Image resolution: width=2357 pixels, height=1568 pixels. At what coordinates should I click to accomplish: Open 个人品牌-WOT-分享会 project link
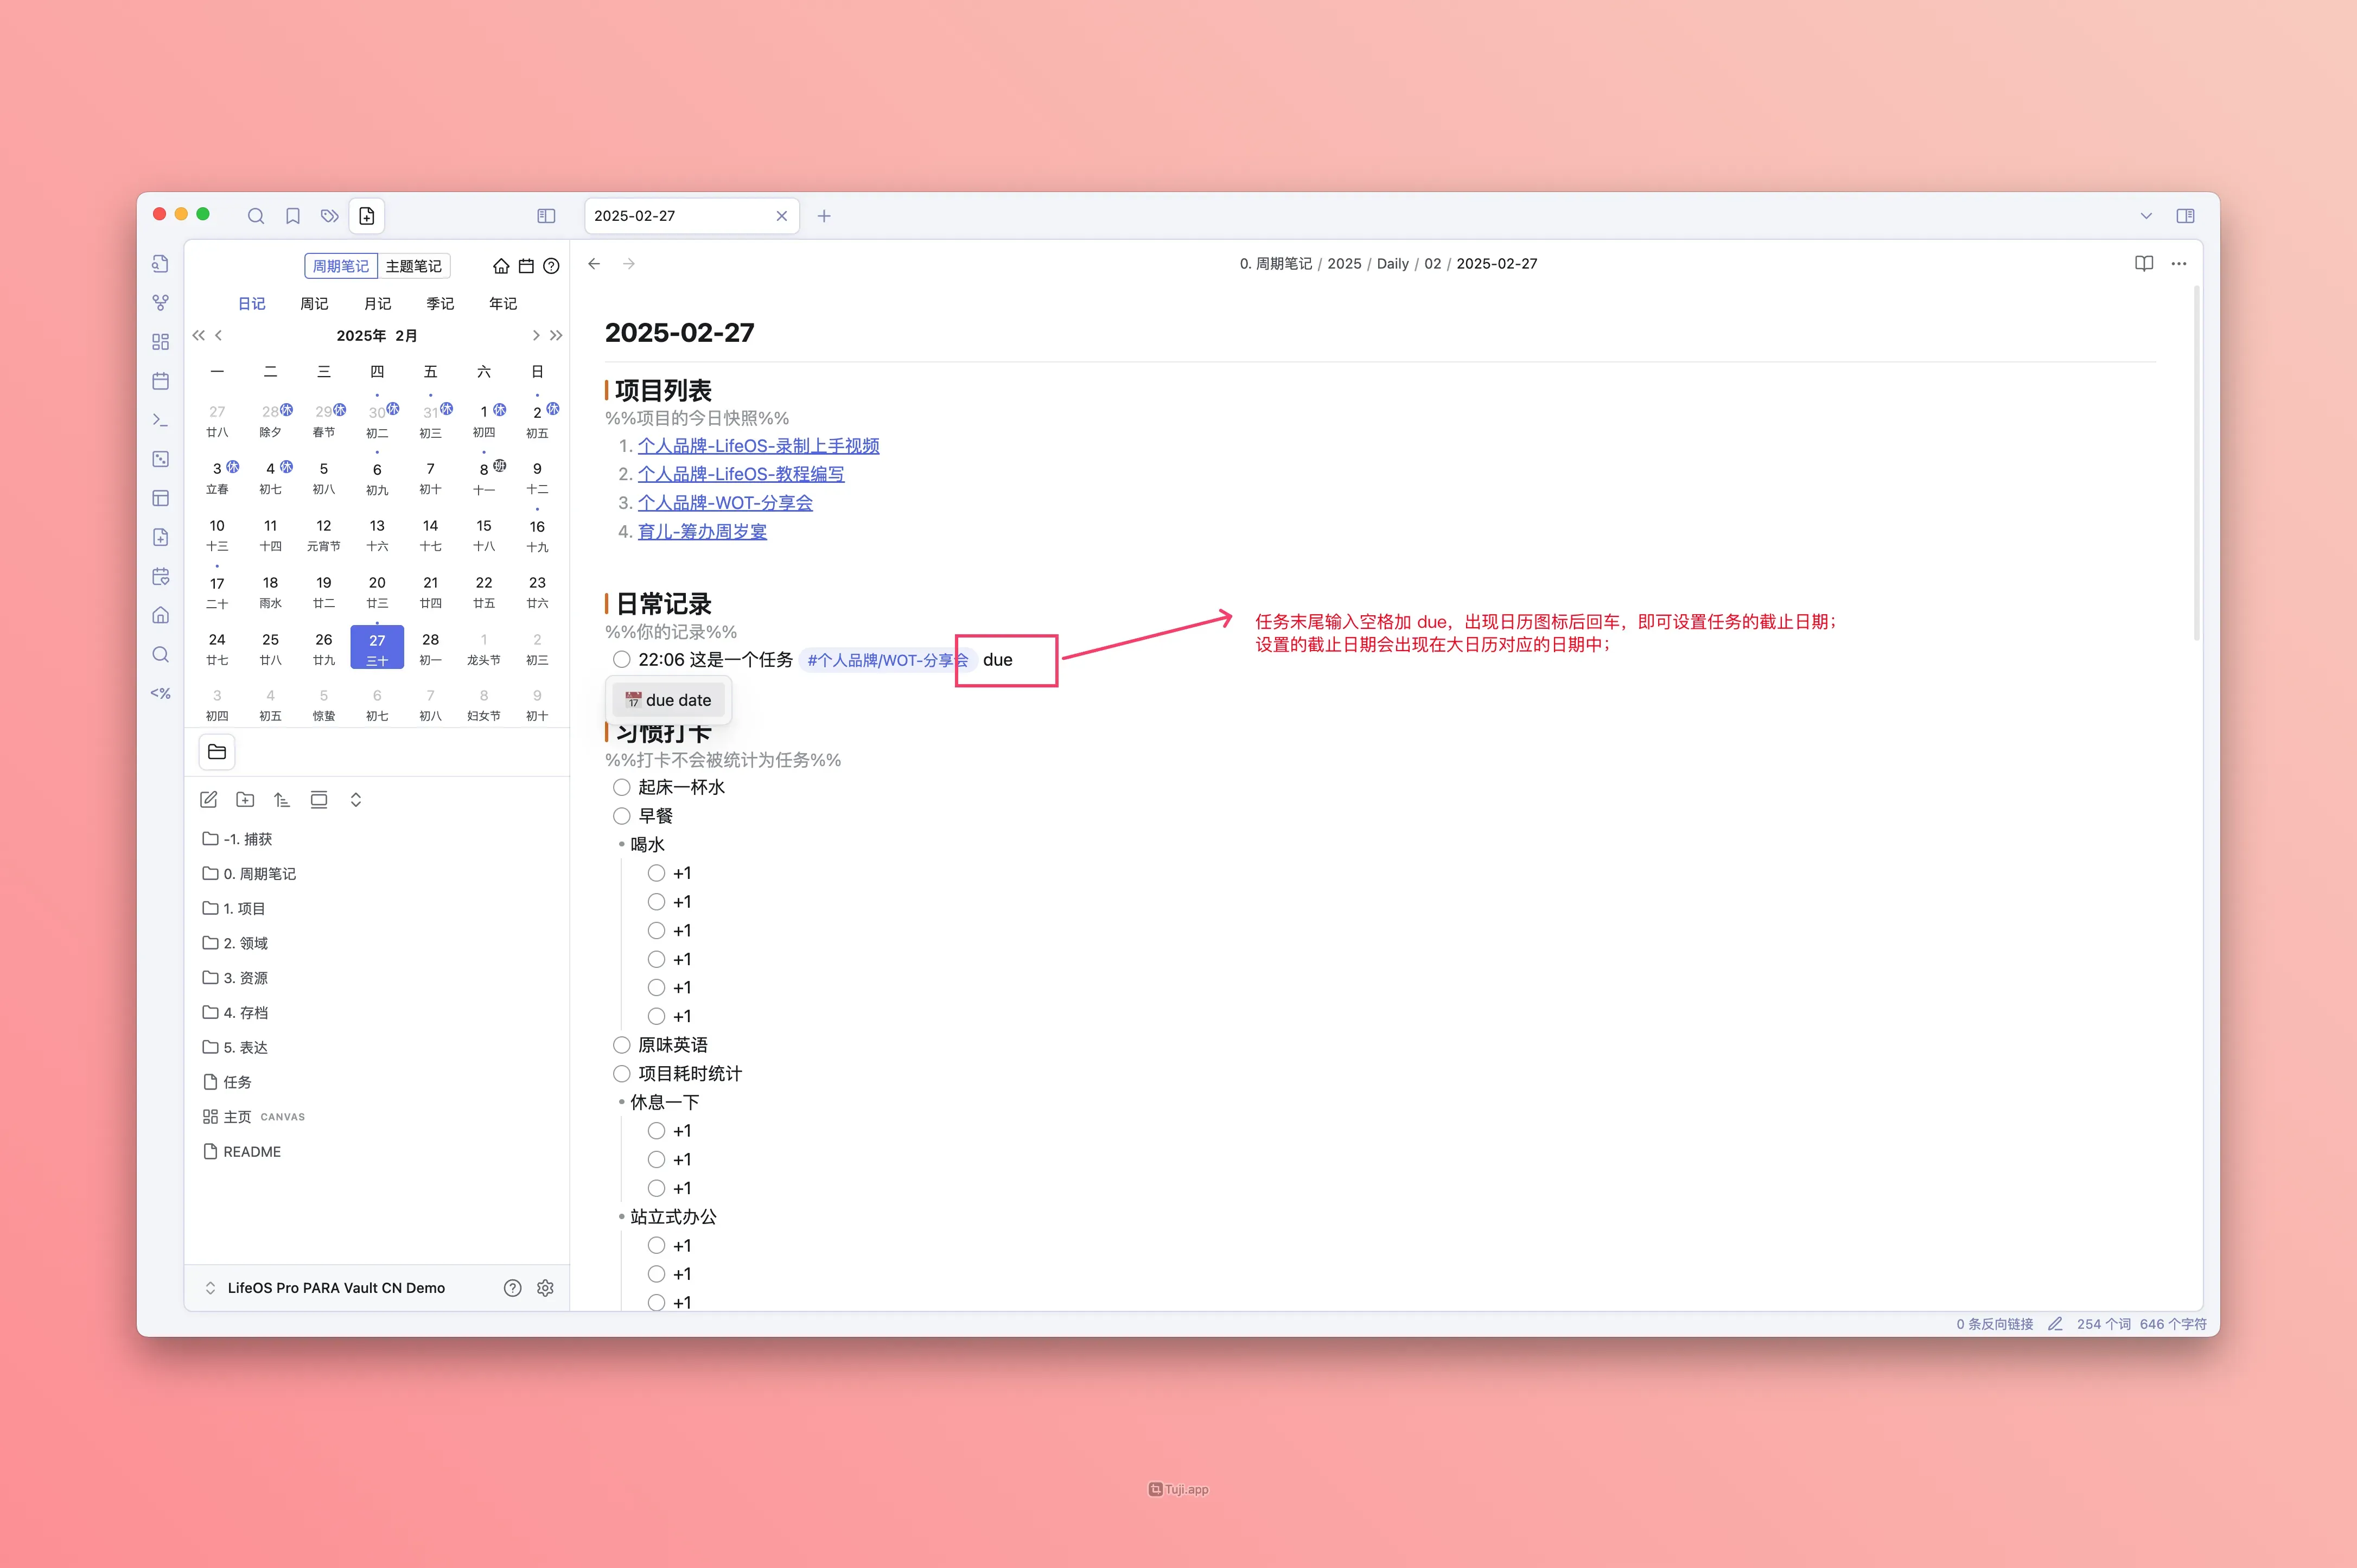click(725, 503)
